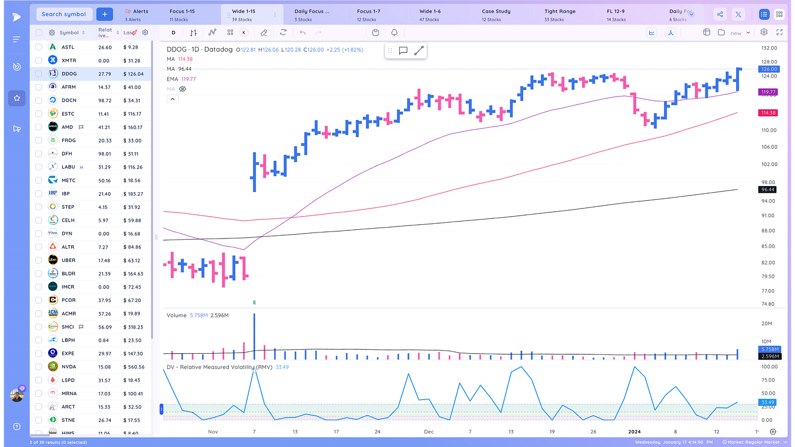Screen dimensions: 795x447
Task: Open the Alerts tab
Action: (x=140, y=15)
